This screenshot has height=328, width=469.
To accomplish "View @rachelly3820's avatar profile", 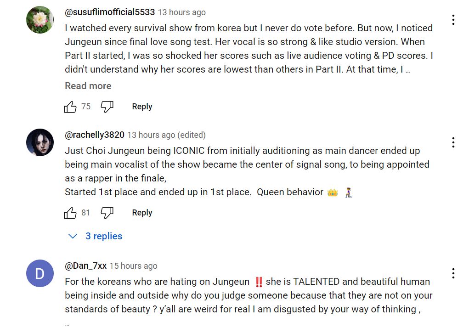I will click(40, 142).
